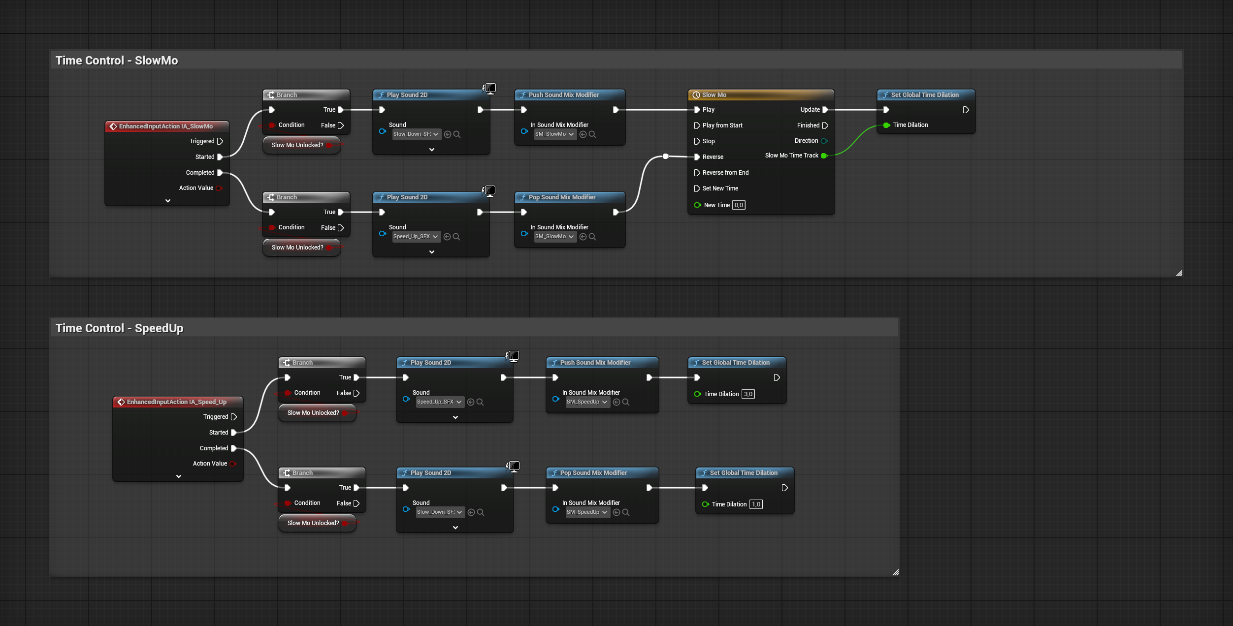Open the Speed_Up_SFX sound dropdown in SpeedUp group
The height and width of the screenshot is (626, 1233).
440,402
